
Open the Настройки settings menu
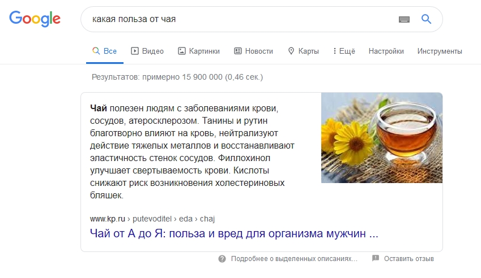point(386,51)
